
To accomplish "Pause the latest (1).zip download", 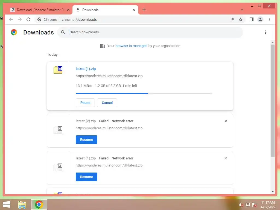I will [x=85, y=103].
